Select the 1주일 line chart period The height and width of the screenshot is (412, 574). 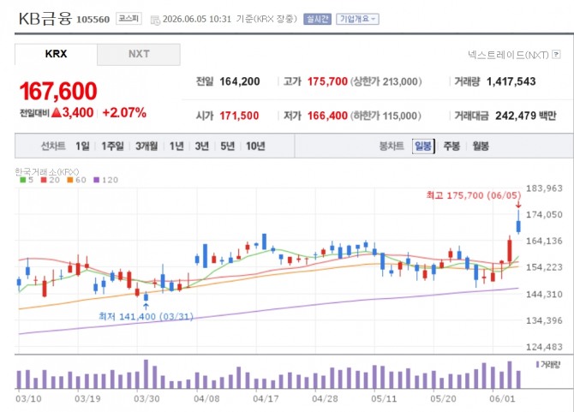click(x=112, y=146)
